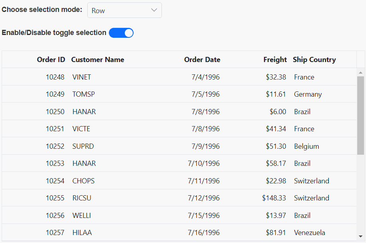The height and width of the screenshot is (243, 366).
Task: Click the Freight column header
Action: pyautogui.click(x=275, y=60)
